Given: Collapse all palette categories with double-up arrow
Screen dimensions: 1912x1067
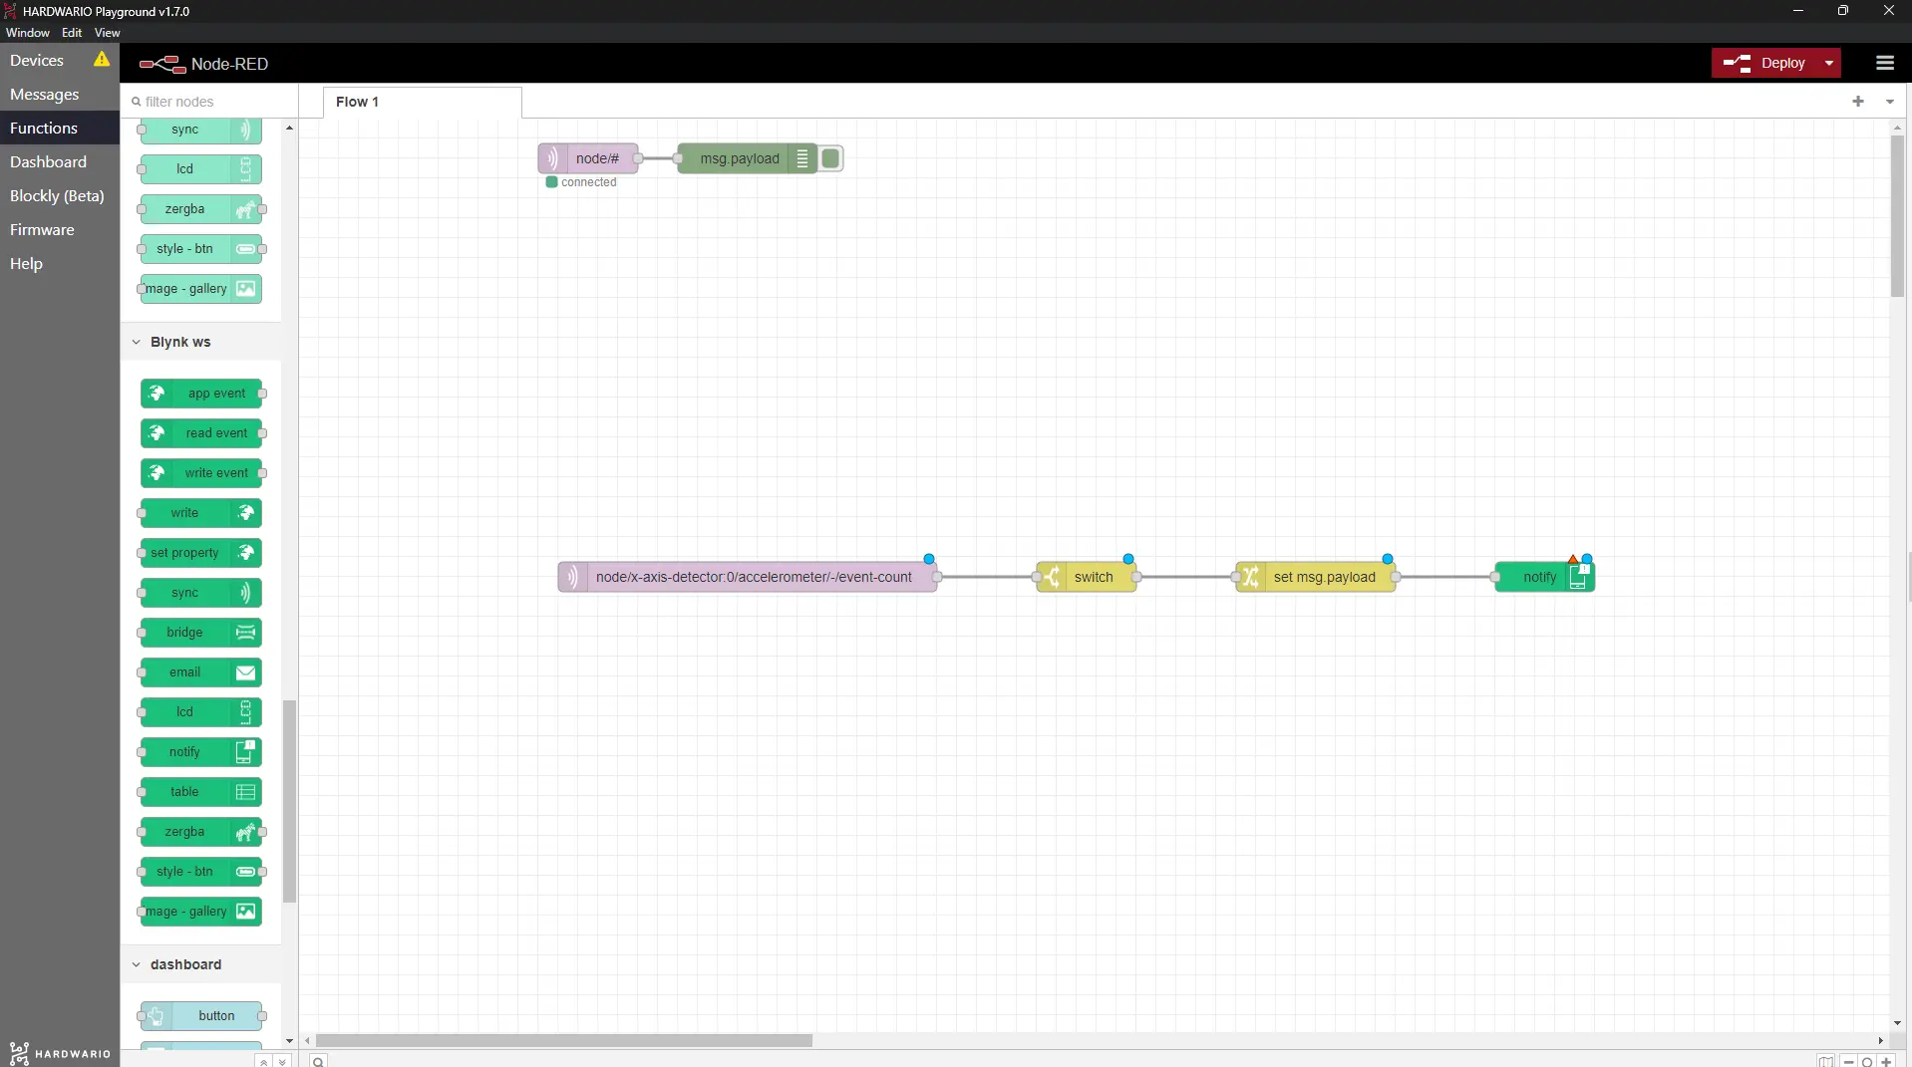Looking at the screenshot, I should pos(263,1061).
